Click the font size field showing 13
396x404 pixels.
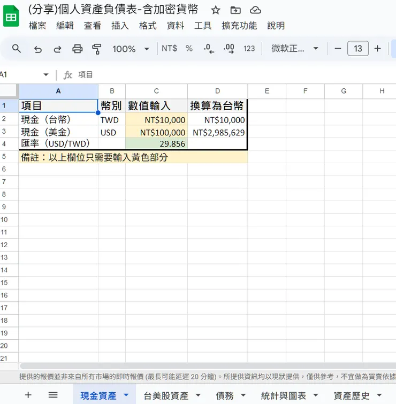click(x=358, y=49)
